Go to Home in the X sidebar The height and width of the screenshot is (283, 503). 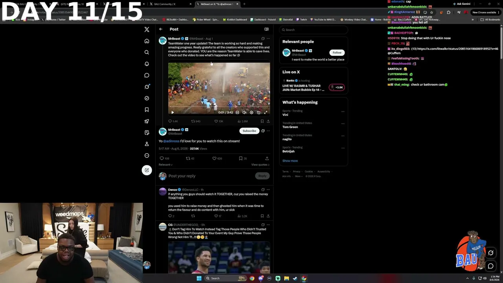147,41
